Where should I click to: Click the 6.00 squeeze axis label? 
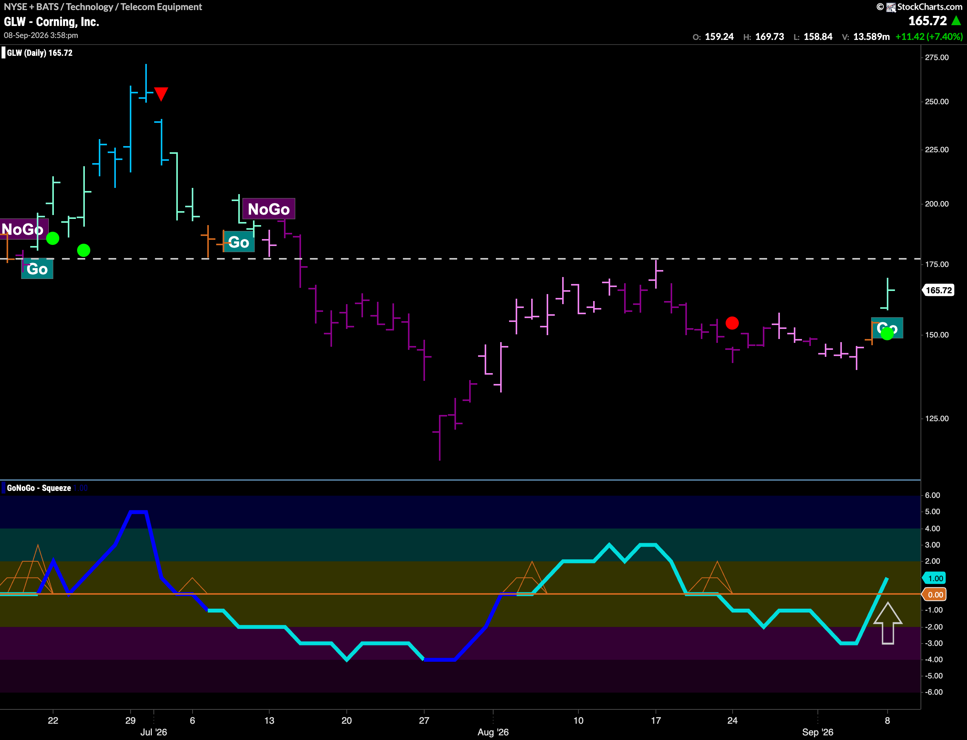932,495
